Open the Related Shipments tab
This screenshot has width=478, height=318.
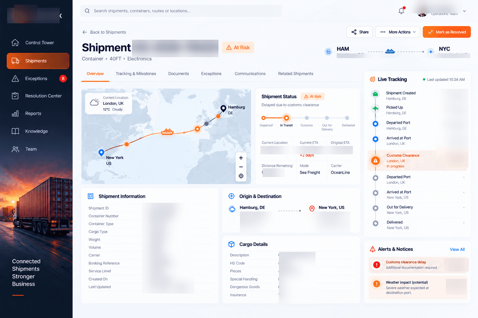click(x=296, y=74)
